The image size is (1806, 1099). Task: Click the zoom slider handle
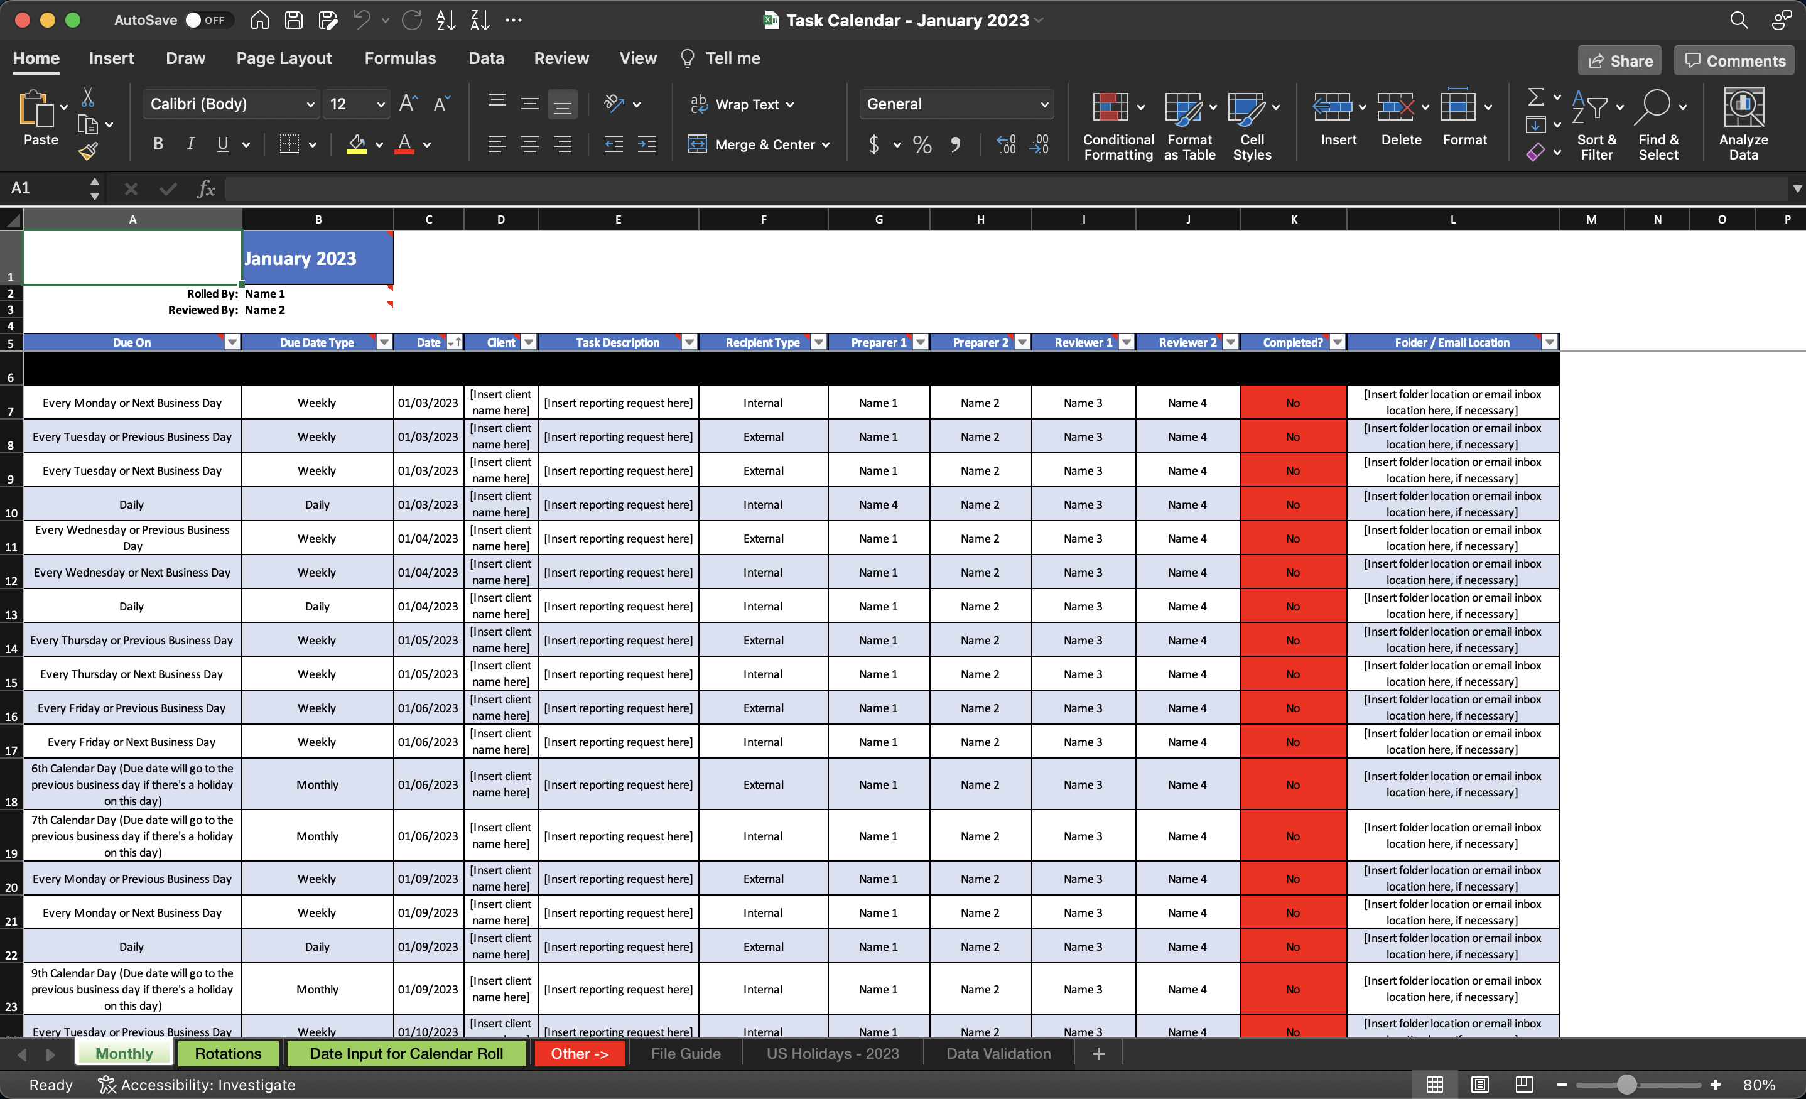tap(1626, 1085)
